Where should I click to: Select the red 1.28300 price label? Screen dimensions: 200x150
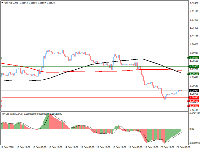tap(194, 106)
